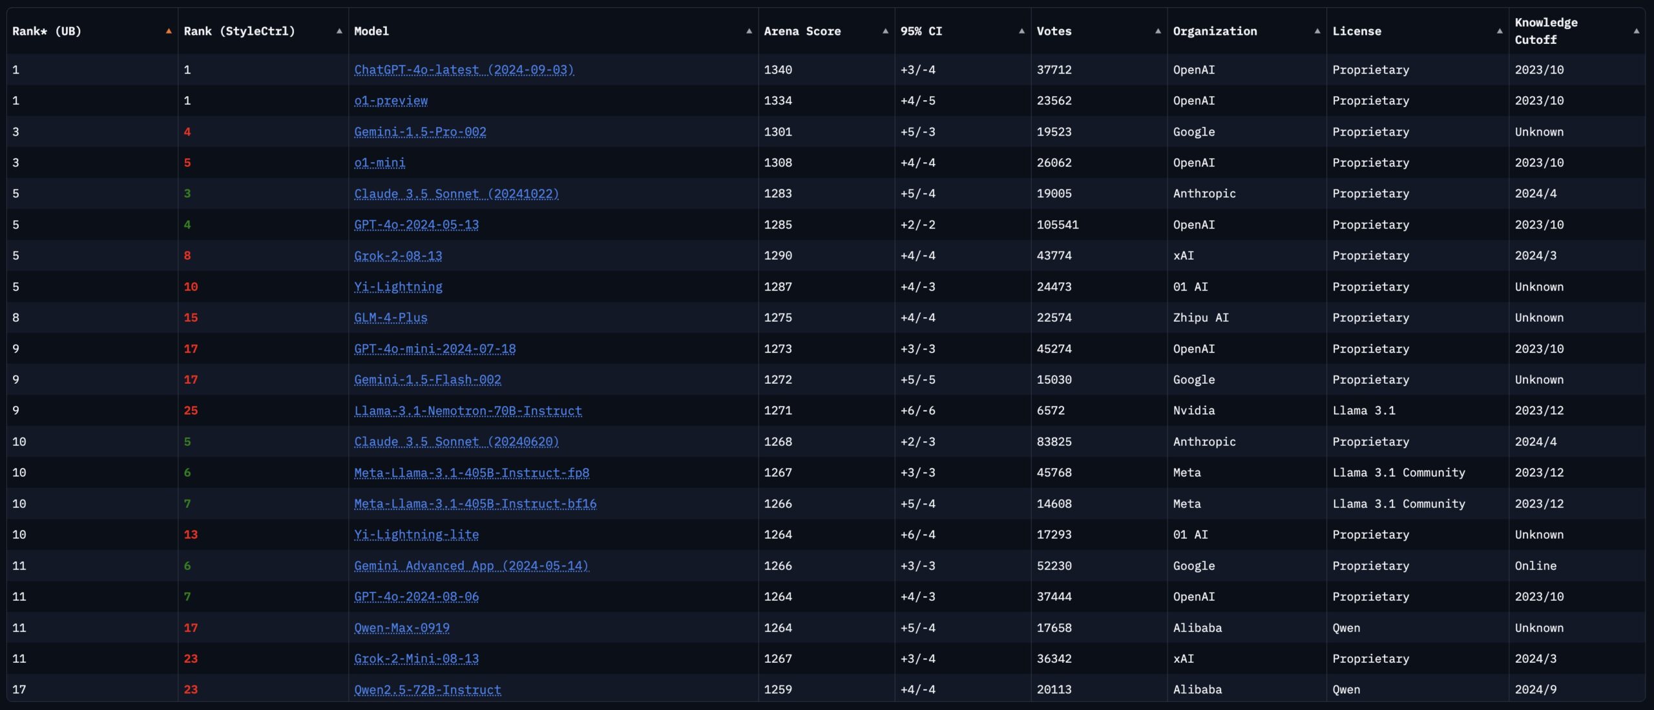Open GPT-4o-2024-08-06 model link
1654x710 pixels.
pyautogui.click(x=417, y=597)
